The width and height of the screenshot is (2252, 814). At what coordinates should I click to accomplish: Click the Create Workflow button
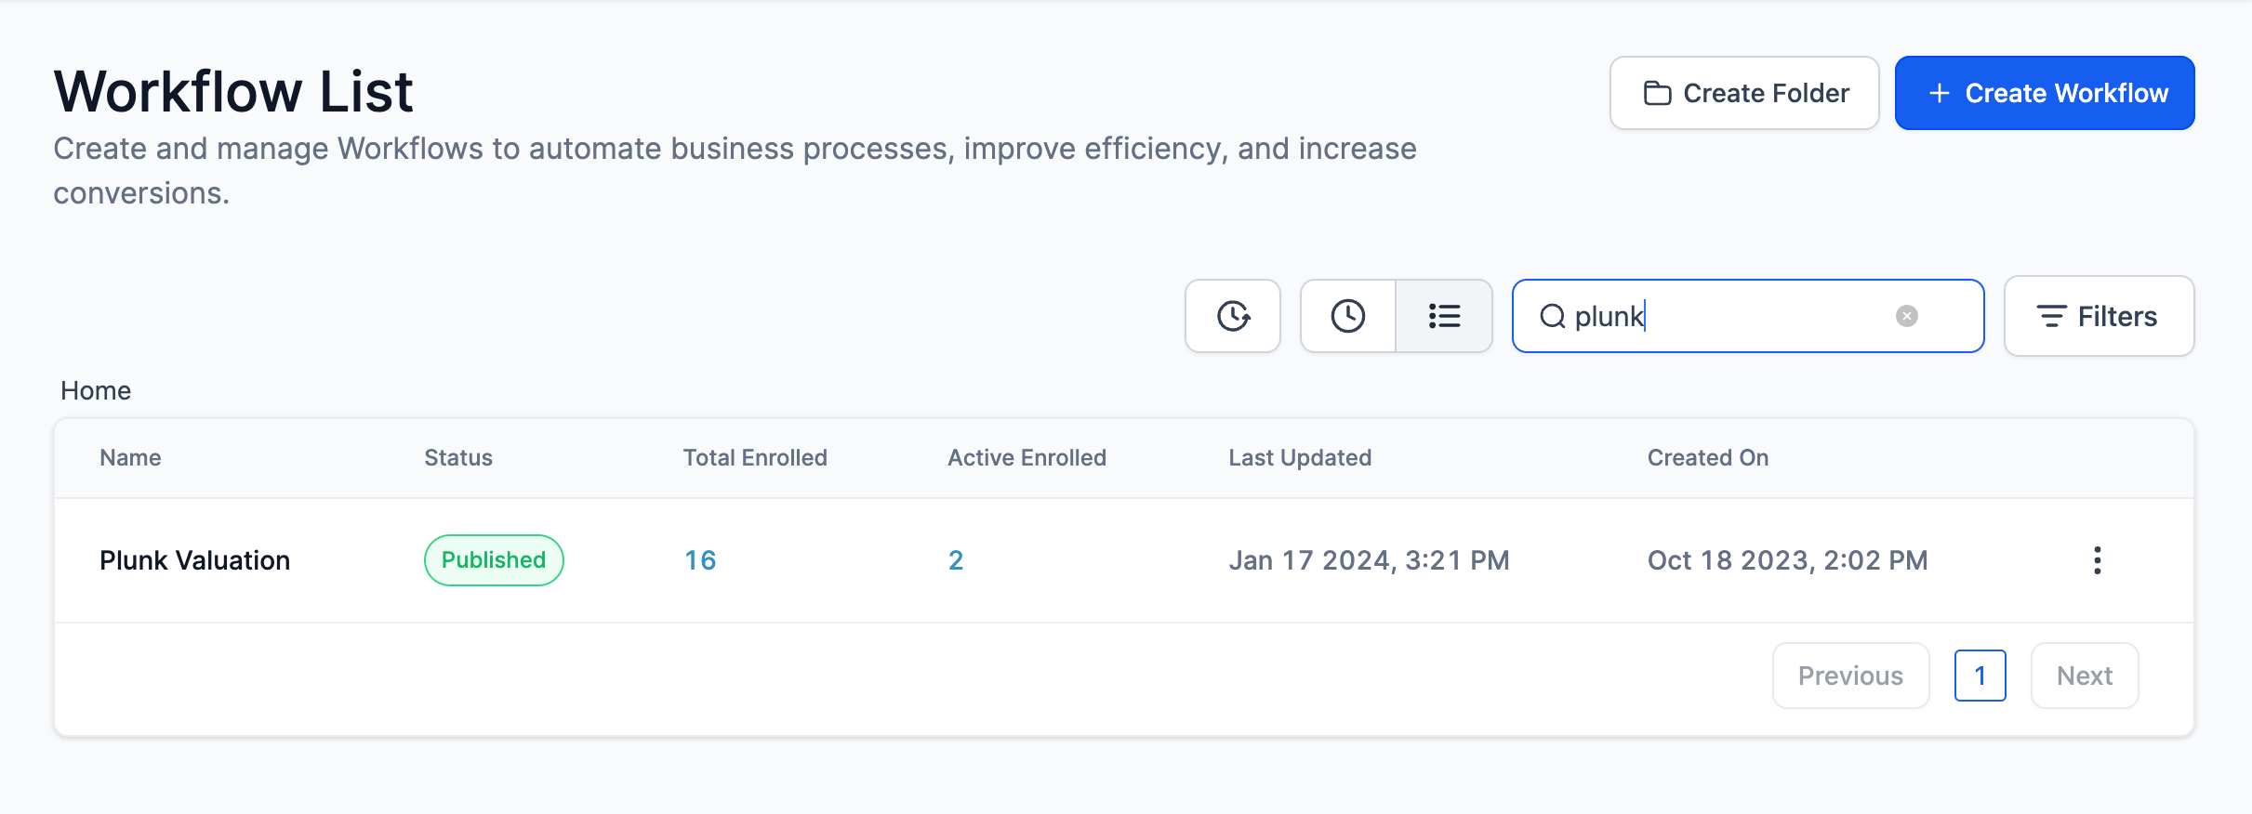(x=2045, y=93)
